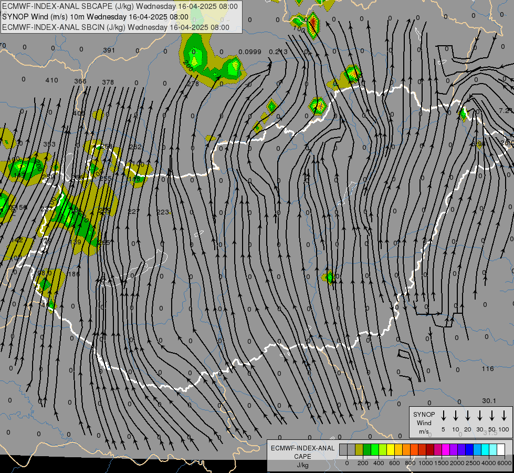The image size is (514, 473).
Task: Click the map value 405
Action: click(79, 114)
